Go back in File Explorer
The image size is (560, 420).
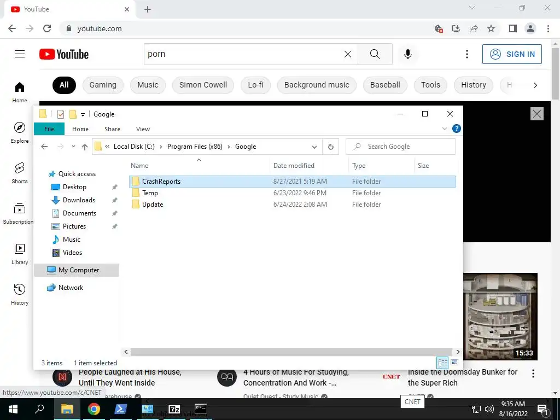(44, 147)
